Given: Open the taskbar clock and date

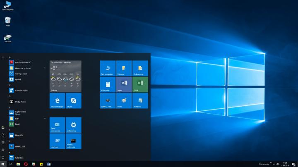Looking at the screenshot, I should (x=285, y=164).
